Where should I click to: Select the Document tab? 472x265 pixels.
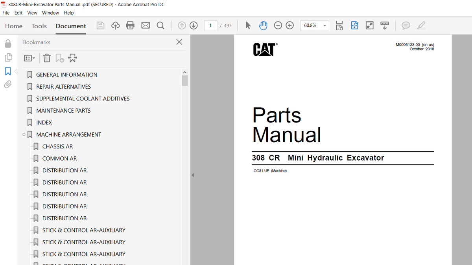coord(71,26)
